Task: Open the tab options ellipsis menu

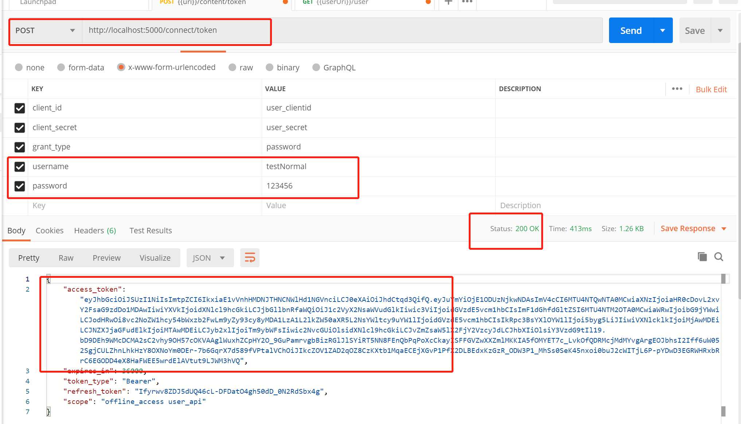Action: (x=467, y=2)
